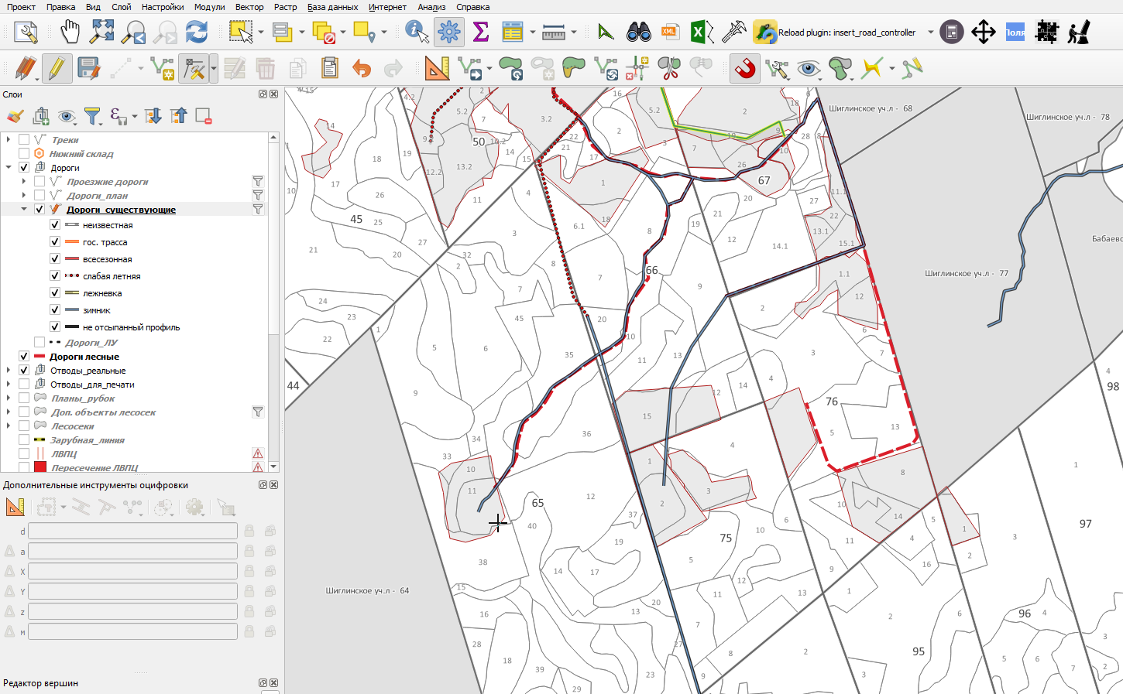Uncheck the Дороги лесные layer checkbox
The image size is (1123, 694).
click(24, 357)
